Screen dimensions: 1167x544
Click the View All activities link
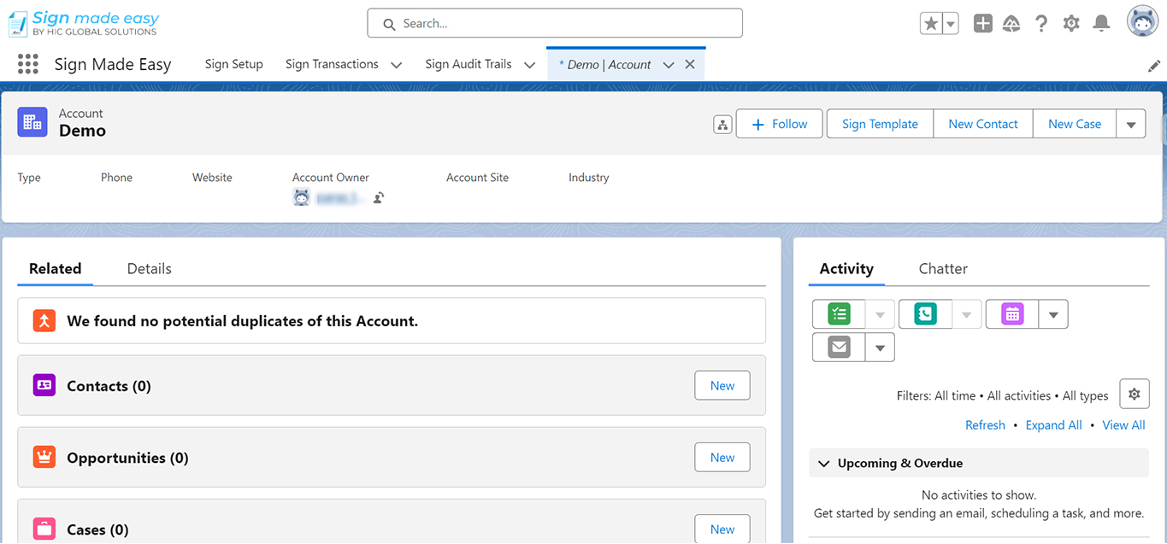click(1123, 425)
